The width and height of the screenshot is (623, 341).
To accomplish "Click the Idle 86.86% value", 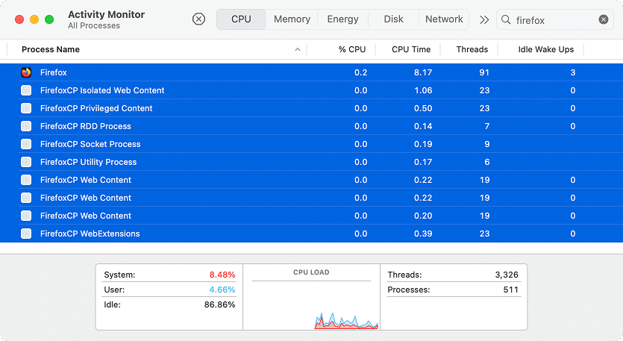I will [x=219, y=304].
